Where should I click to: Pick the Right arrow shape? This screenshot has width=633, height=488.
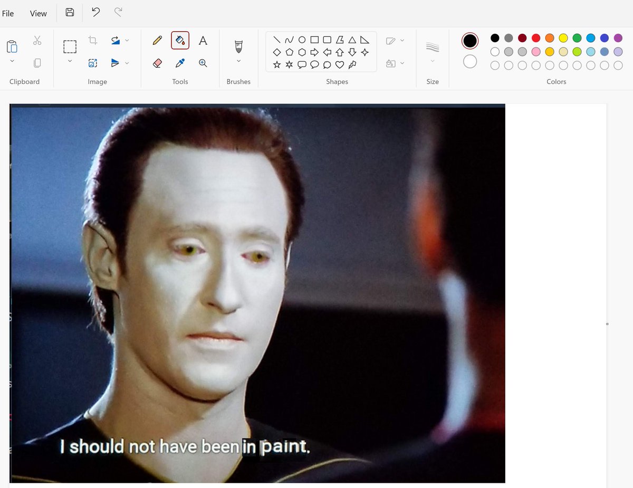click(314, 52)
